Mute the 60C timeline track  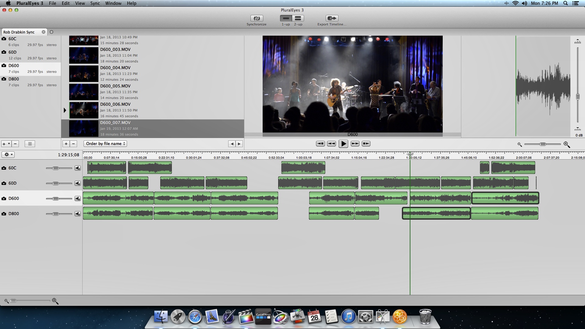[78, 168]
